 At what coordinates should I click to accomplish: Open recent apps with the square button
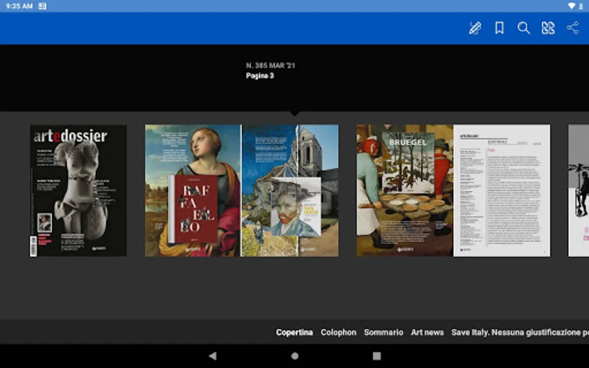click(x=377, y=356)
